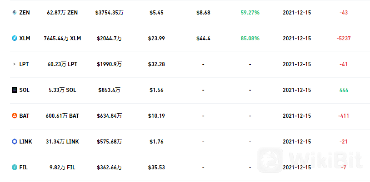370x182 pixels.
Task: Click the $3754.35万 value cell
Action: [x=109, y=13]
